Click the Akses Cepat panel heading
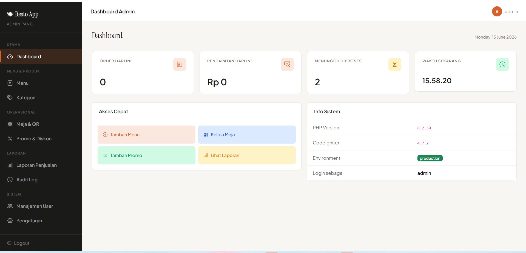This screenshot has width=526, height=253. click(113, 112)
